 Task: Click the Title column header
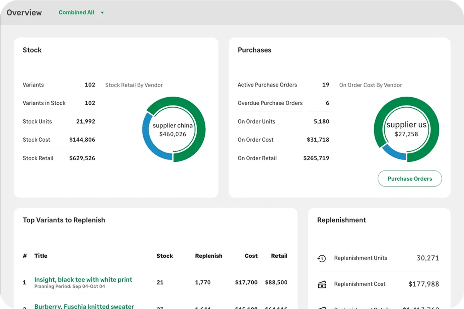click(41, 256)
